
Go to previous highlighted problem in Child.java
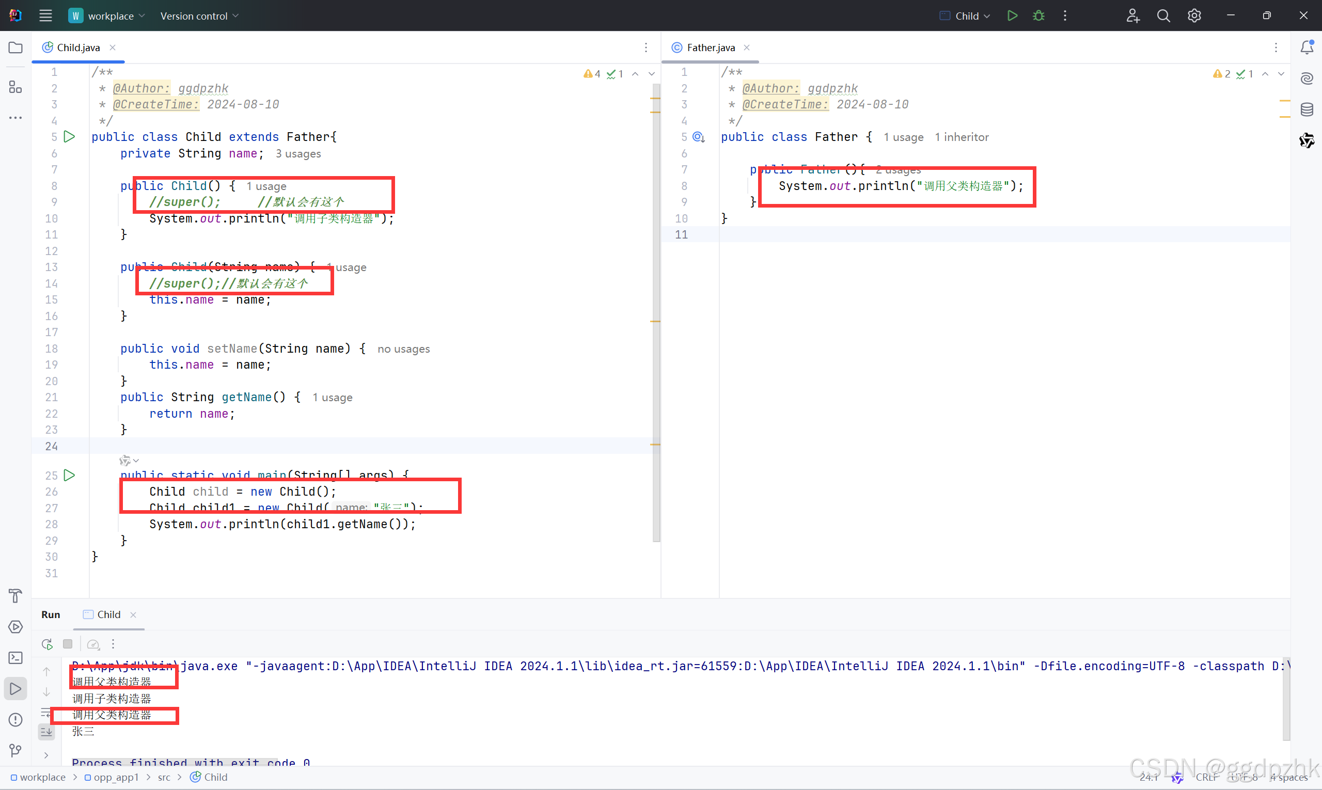(x=635, y=73)
